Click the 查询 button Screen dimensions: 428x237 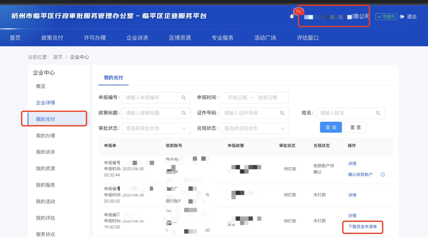[331, 127]
